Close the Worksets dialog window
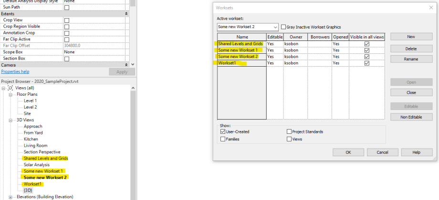 click(x=431, y=8)
